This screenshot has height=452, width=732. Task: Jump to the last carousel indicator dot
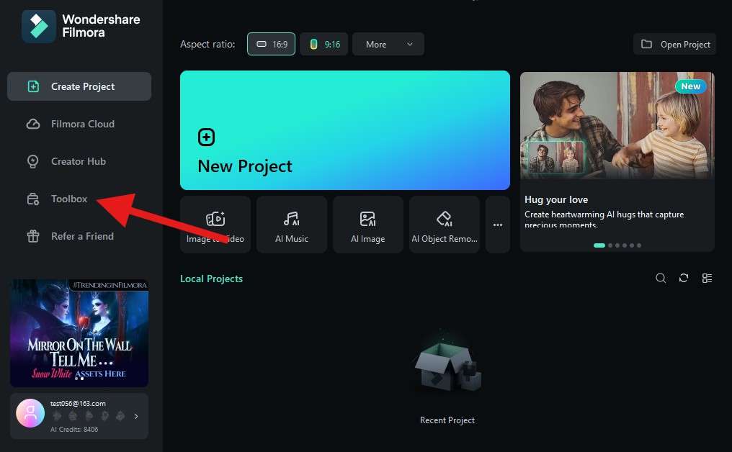tap(639, 245)
